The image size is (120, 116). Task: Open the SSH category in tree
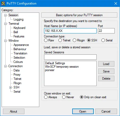[16, 87]
